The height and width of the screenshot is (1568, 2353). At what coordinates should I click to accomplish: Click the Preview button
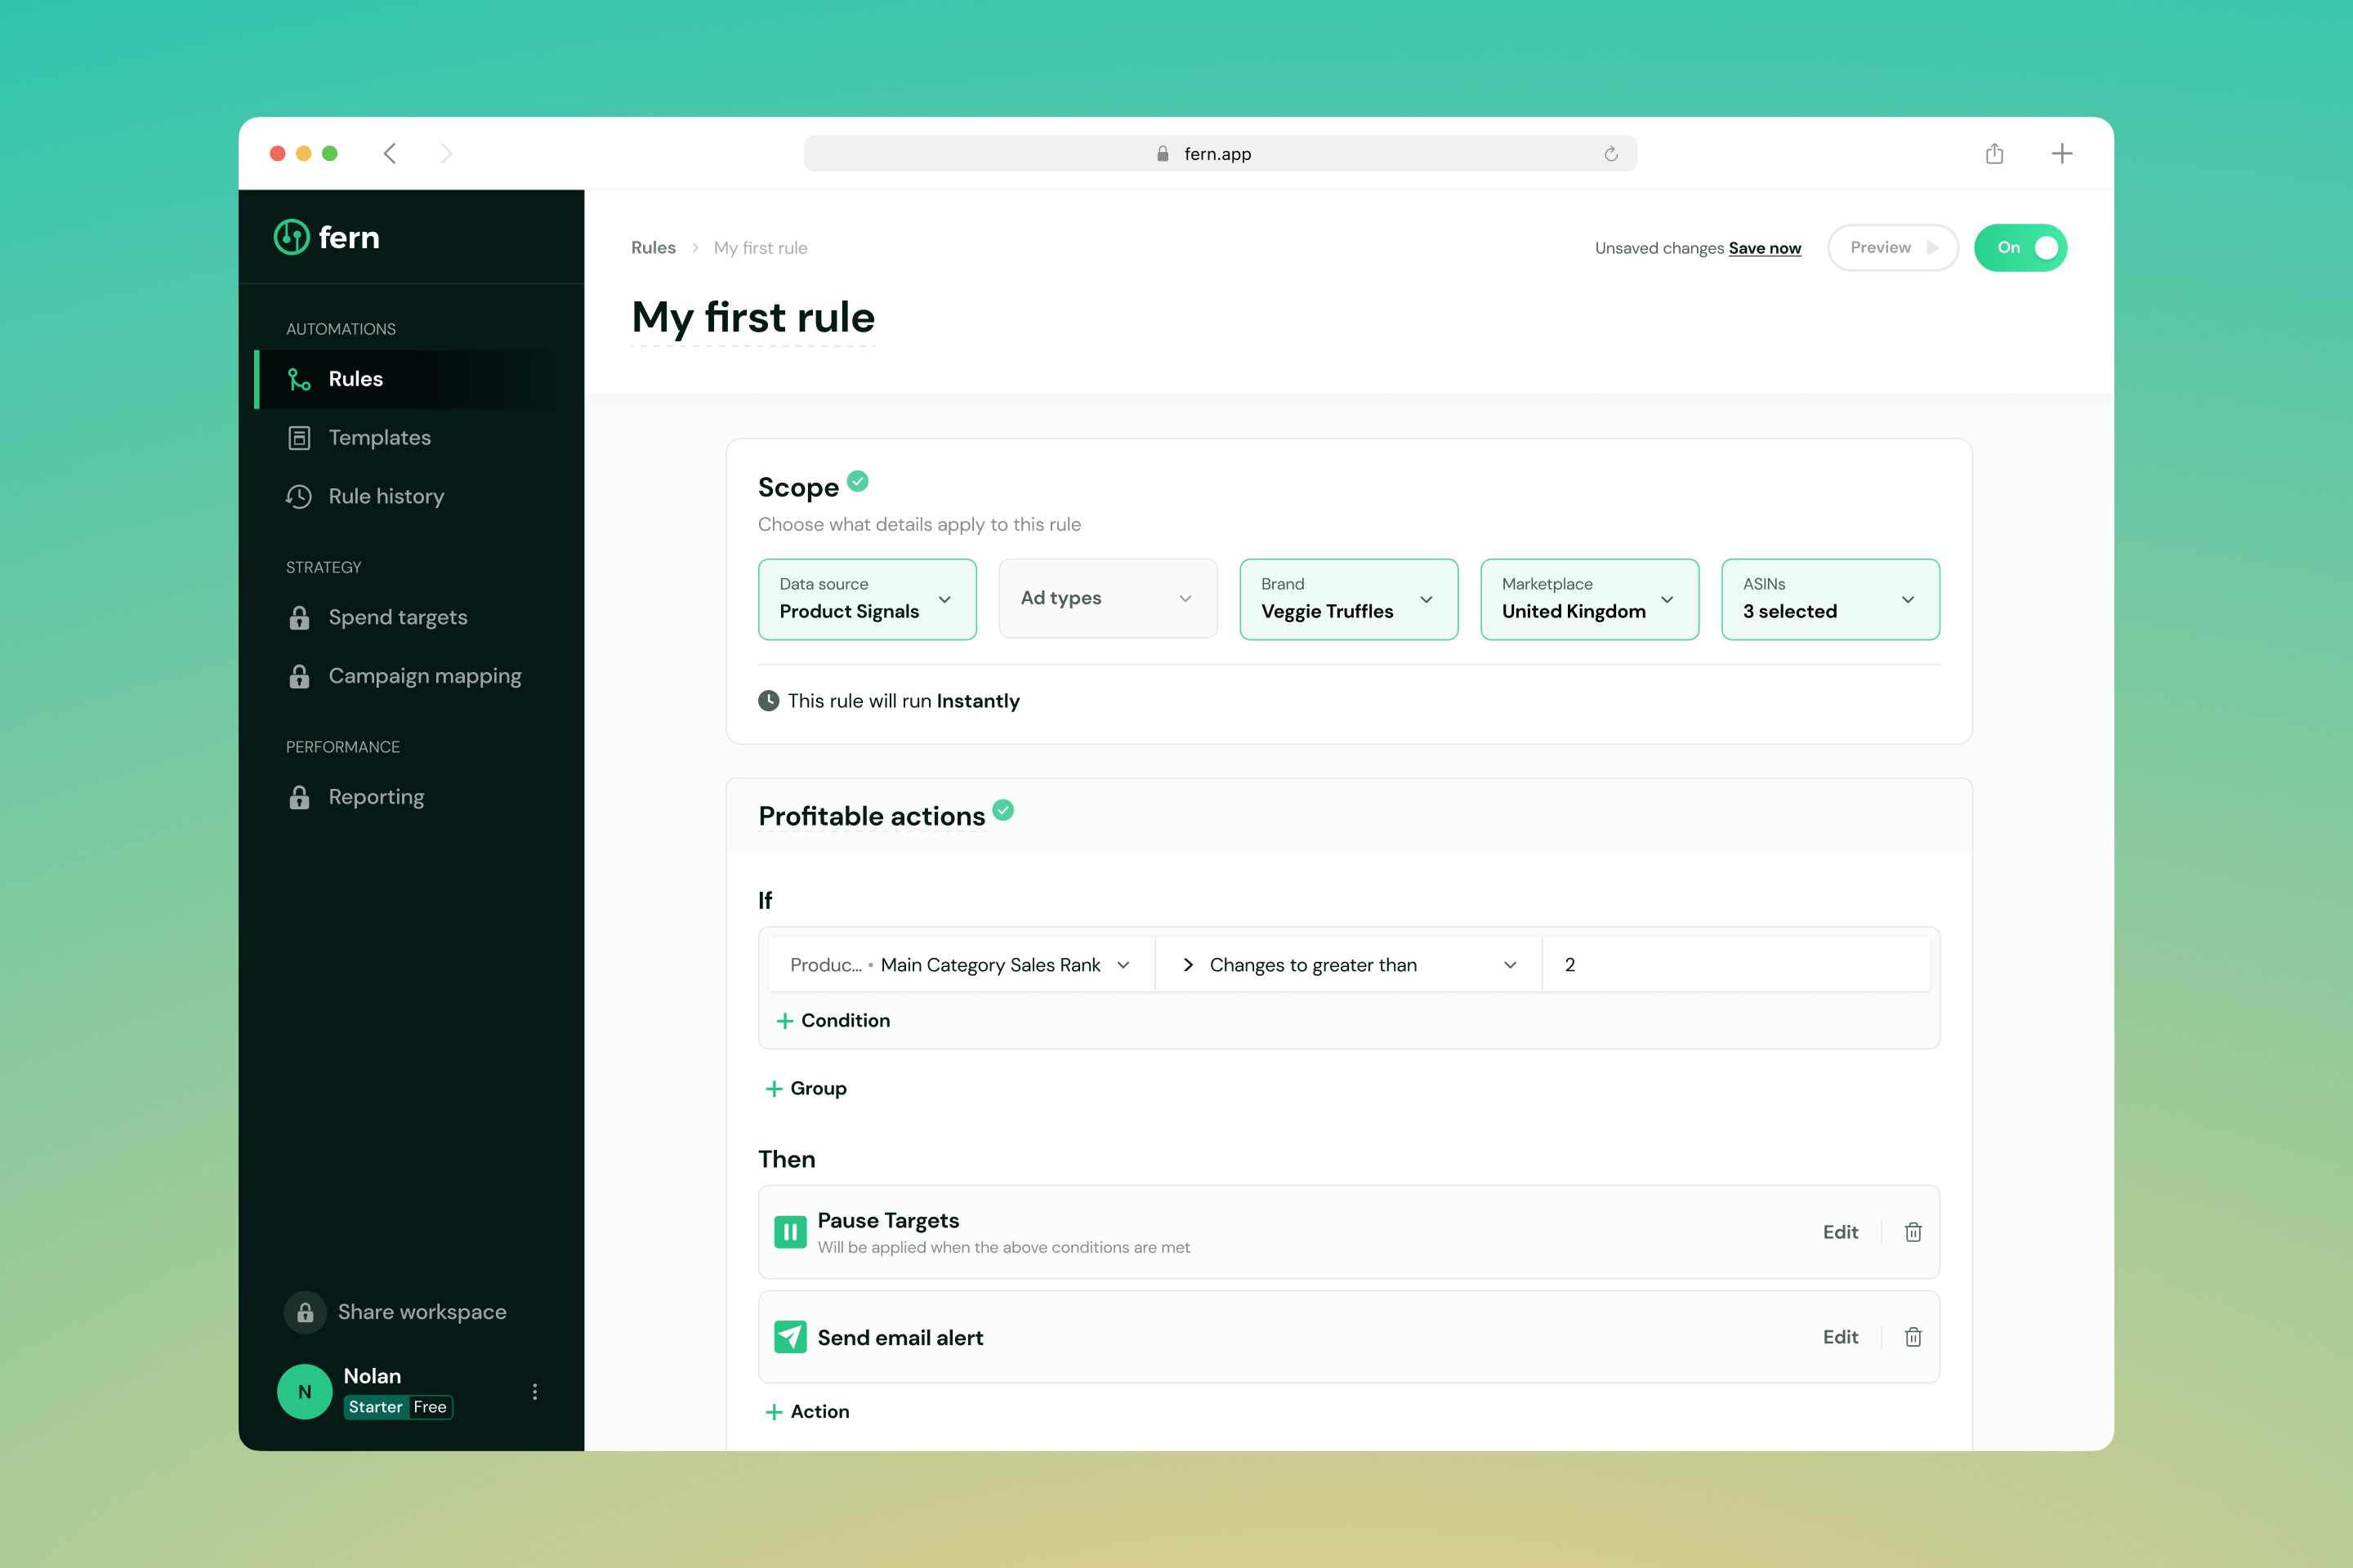(1893, 248)
